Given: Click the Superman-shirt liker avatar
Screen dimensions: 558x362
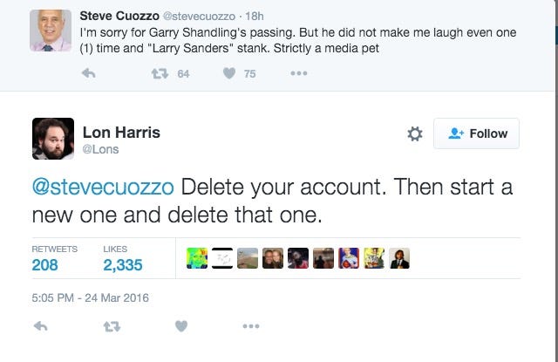Looking at the screenshot, I should [349, 258].
